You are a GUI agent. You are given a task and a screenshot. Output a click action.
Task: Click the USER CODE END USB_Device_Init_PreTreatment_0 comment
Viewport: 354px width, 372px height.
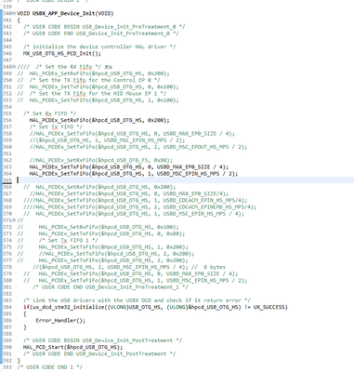[x=101, y=33]
